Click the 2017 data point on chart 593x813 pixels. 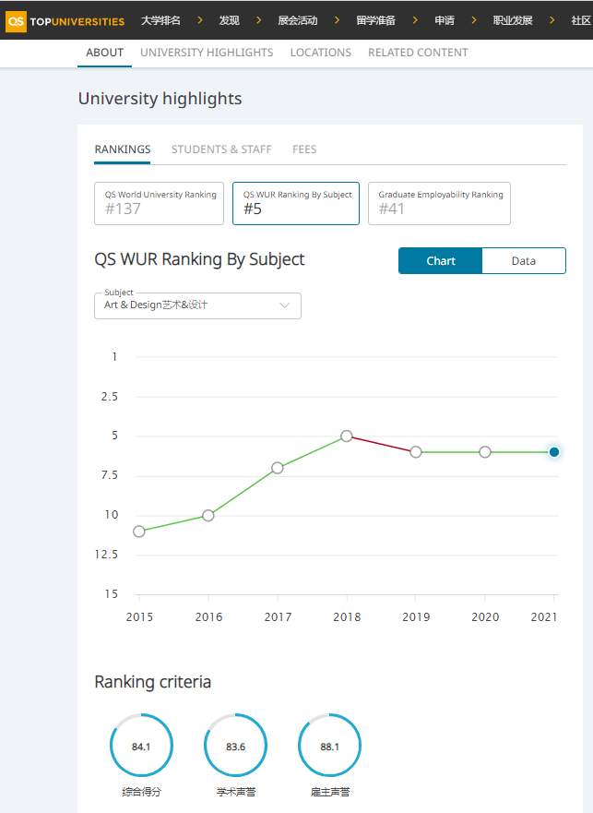(278, 468)
